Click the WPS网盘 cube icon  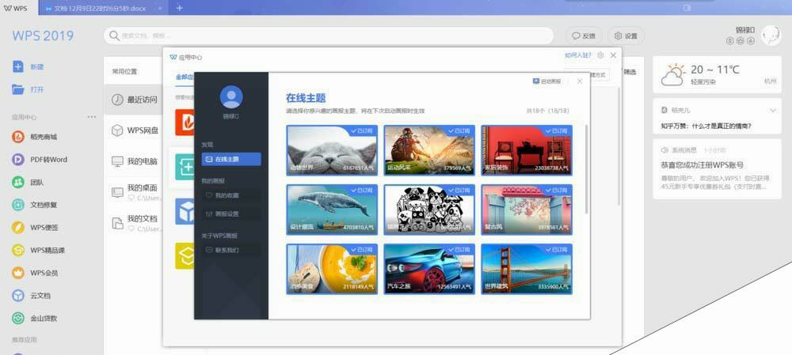coord(117,130)
